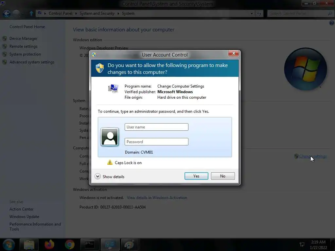The image size is (335, 251).
Task: Click Control Panel breadcrumb in address bar
Action: pyautogui.click(x=61, y=13)
